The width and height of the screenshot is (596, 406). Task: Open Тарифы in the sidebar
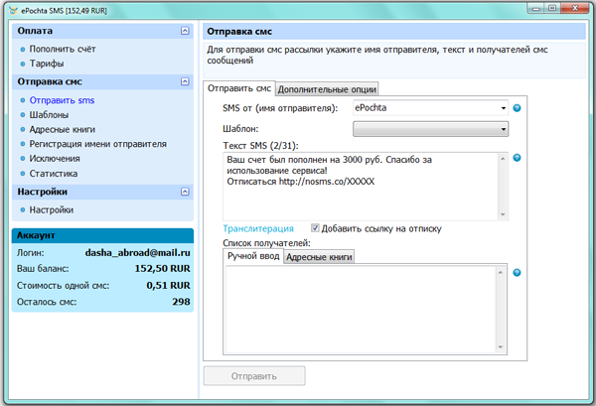click(48, 64)
